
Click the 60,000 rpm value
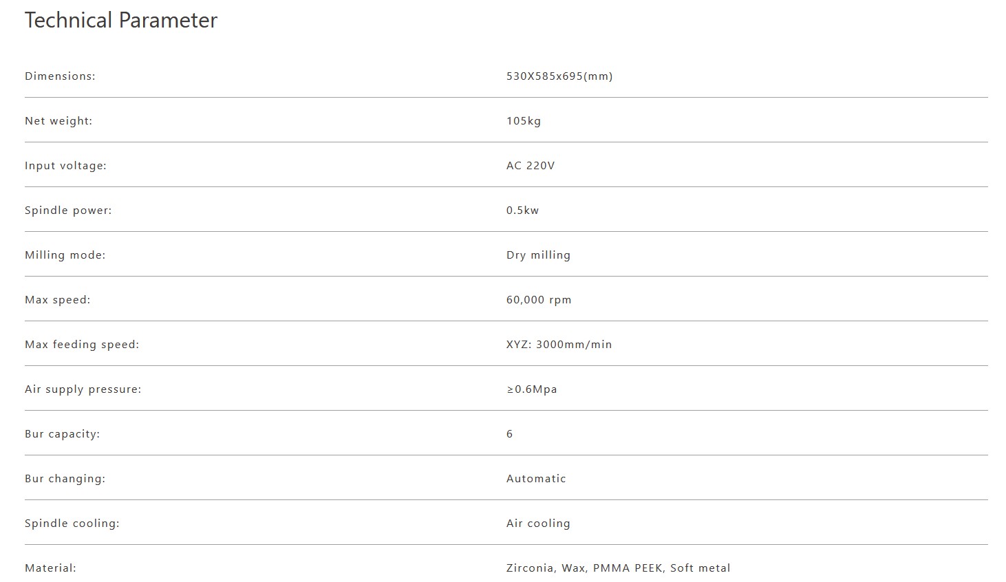coord(539,300)
